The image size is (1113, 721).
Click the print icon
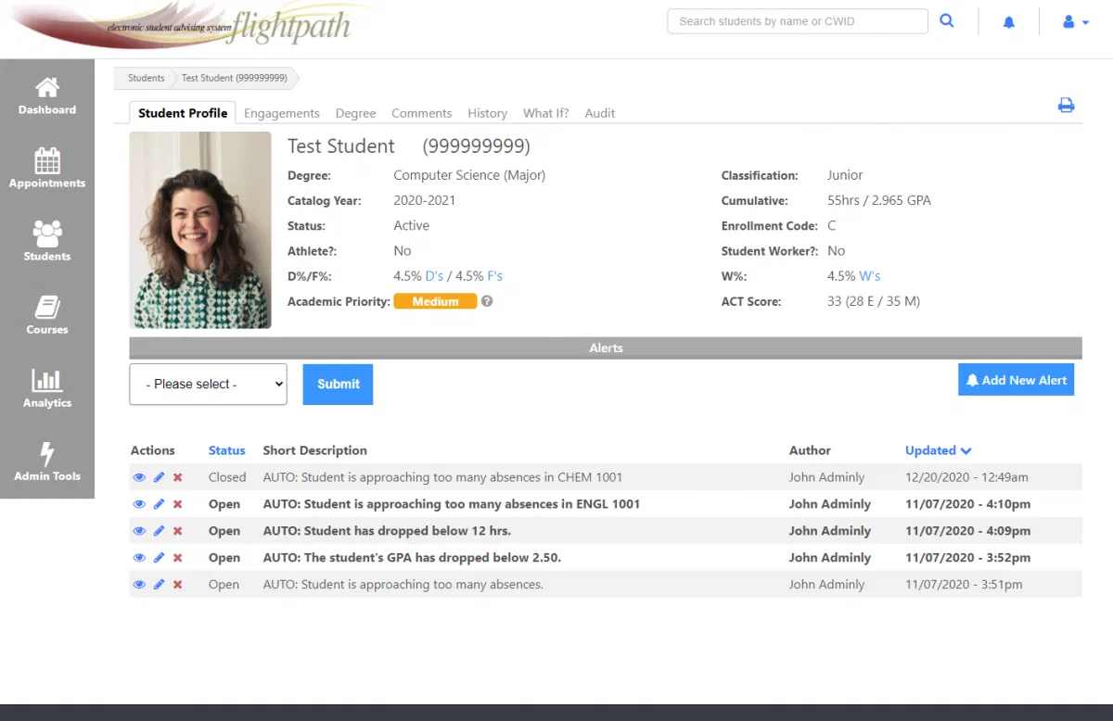click(x=1067, y=106)
